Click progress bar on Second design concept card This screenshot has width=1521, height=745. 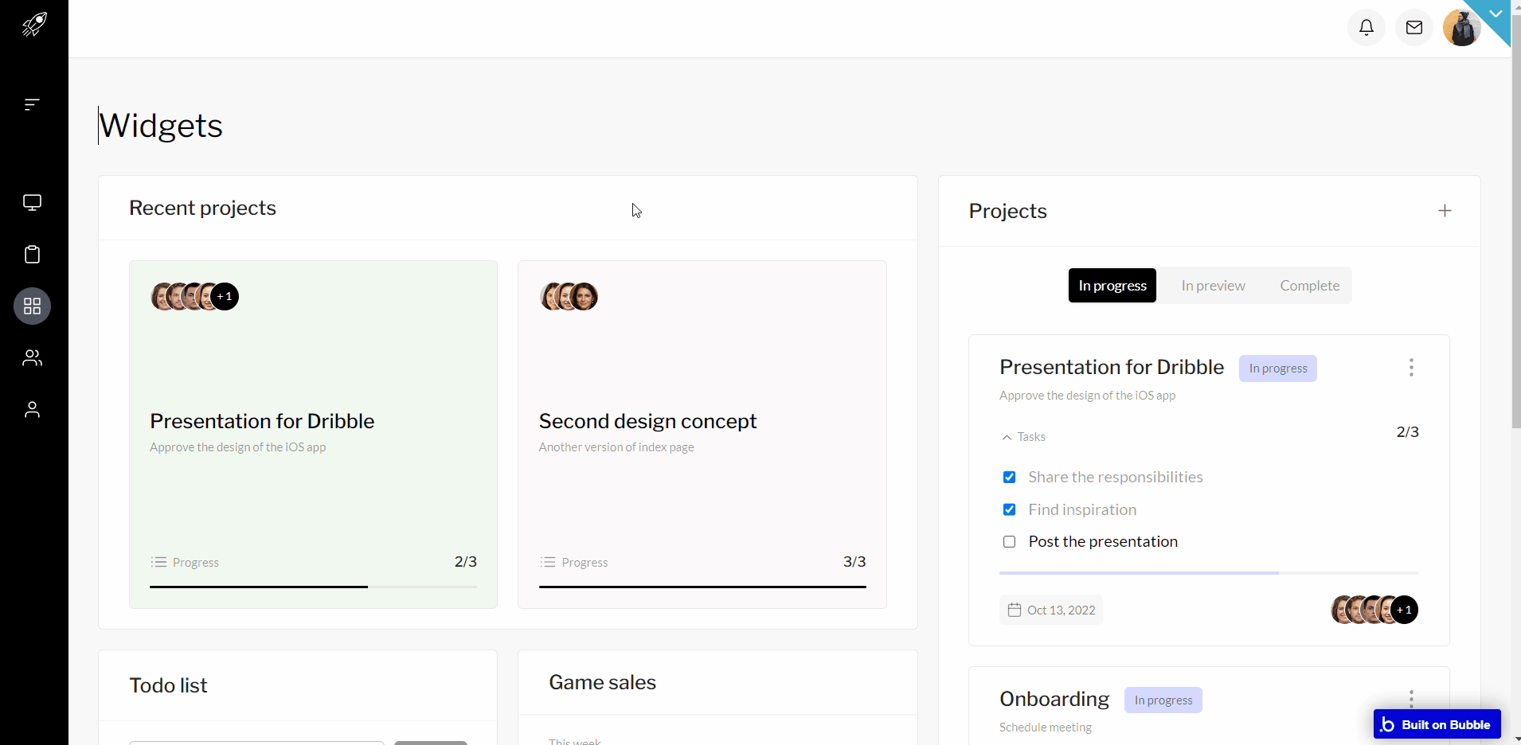[702, 587]
